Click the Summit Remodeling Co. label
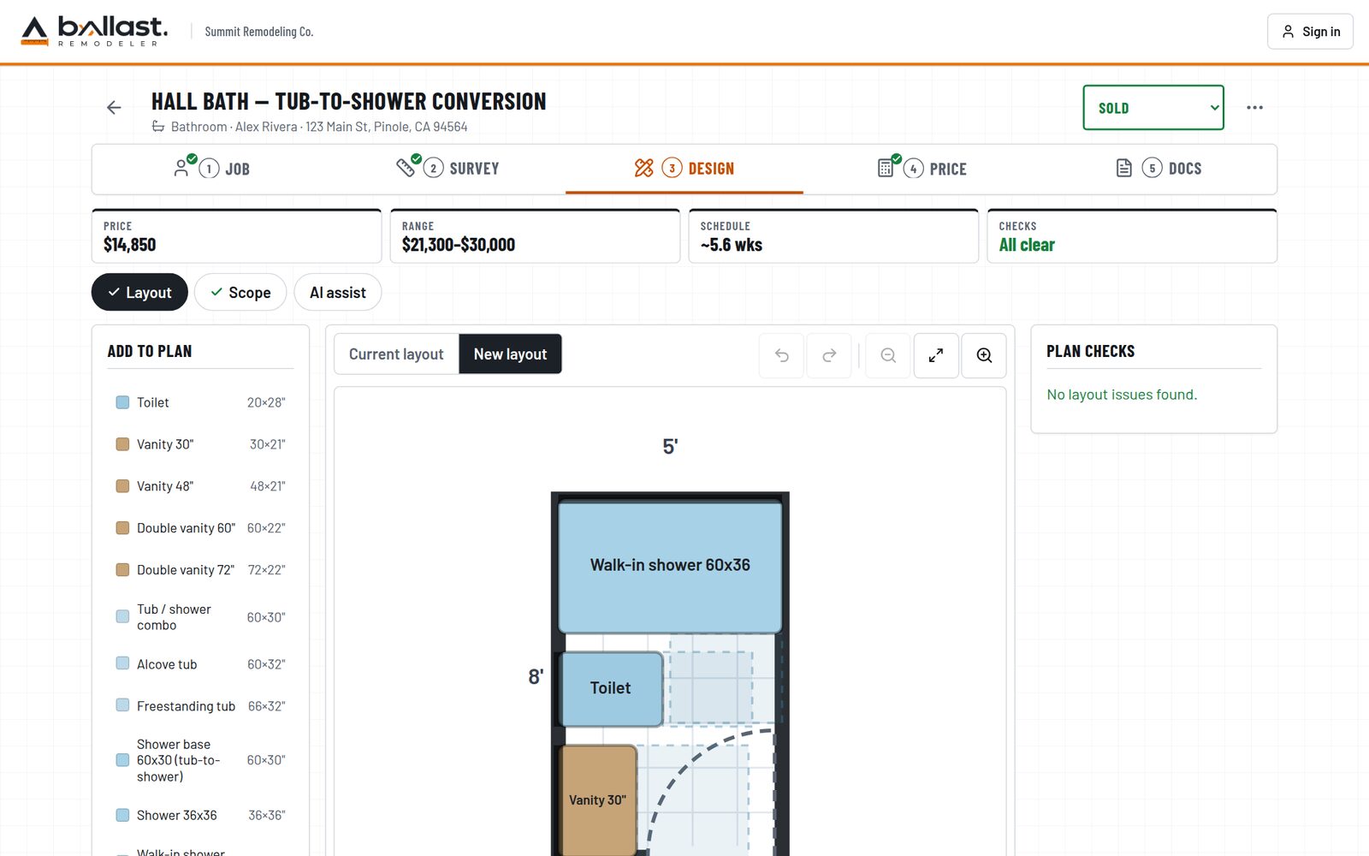This screenshot has width=1369, height=856. [x=259, y=32]
